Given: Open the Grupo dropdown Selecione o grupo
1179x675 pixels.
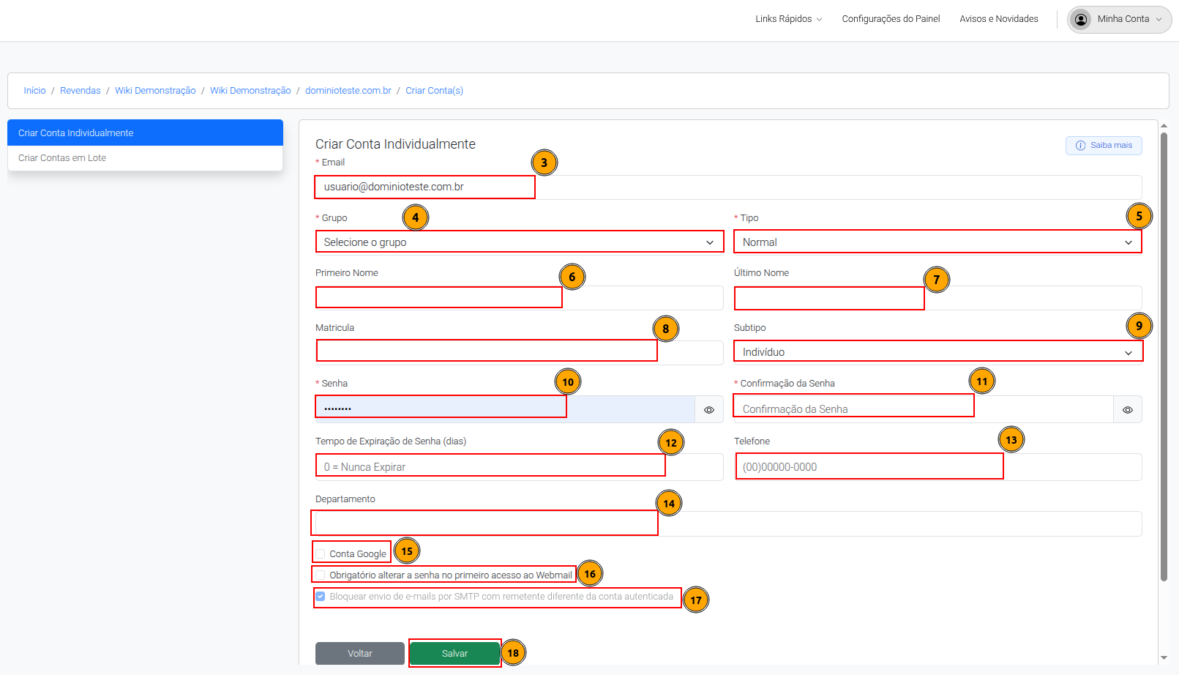Looking at the screenshot, I should pos(519,242).
